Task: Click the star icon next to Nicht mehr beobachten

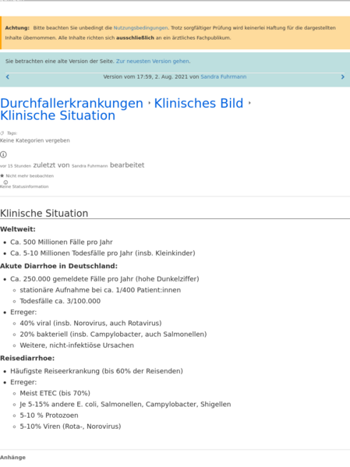Action: (x=2, y=175)
